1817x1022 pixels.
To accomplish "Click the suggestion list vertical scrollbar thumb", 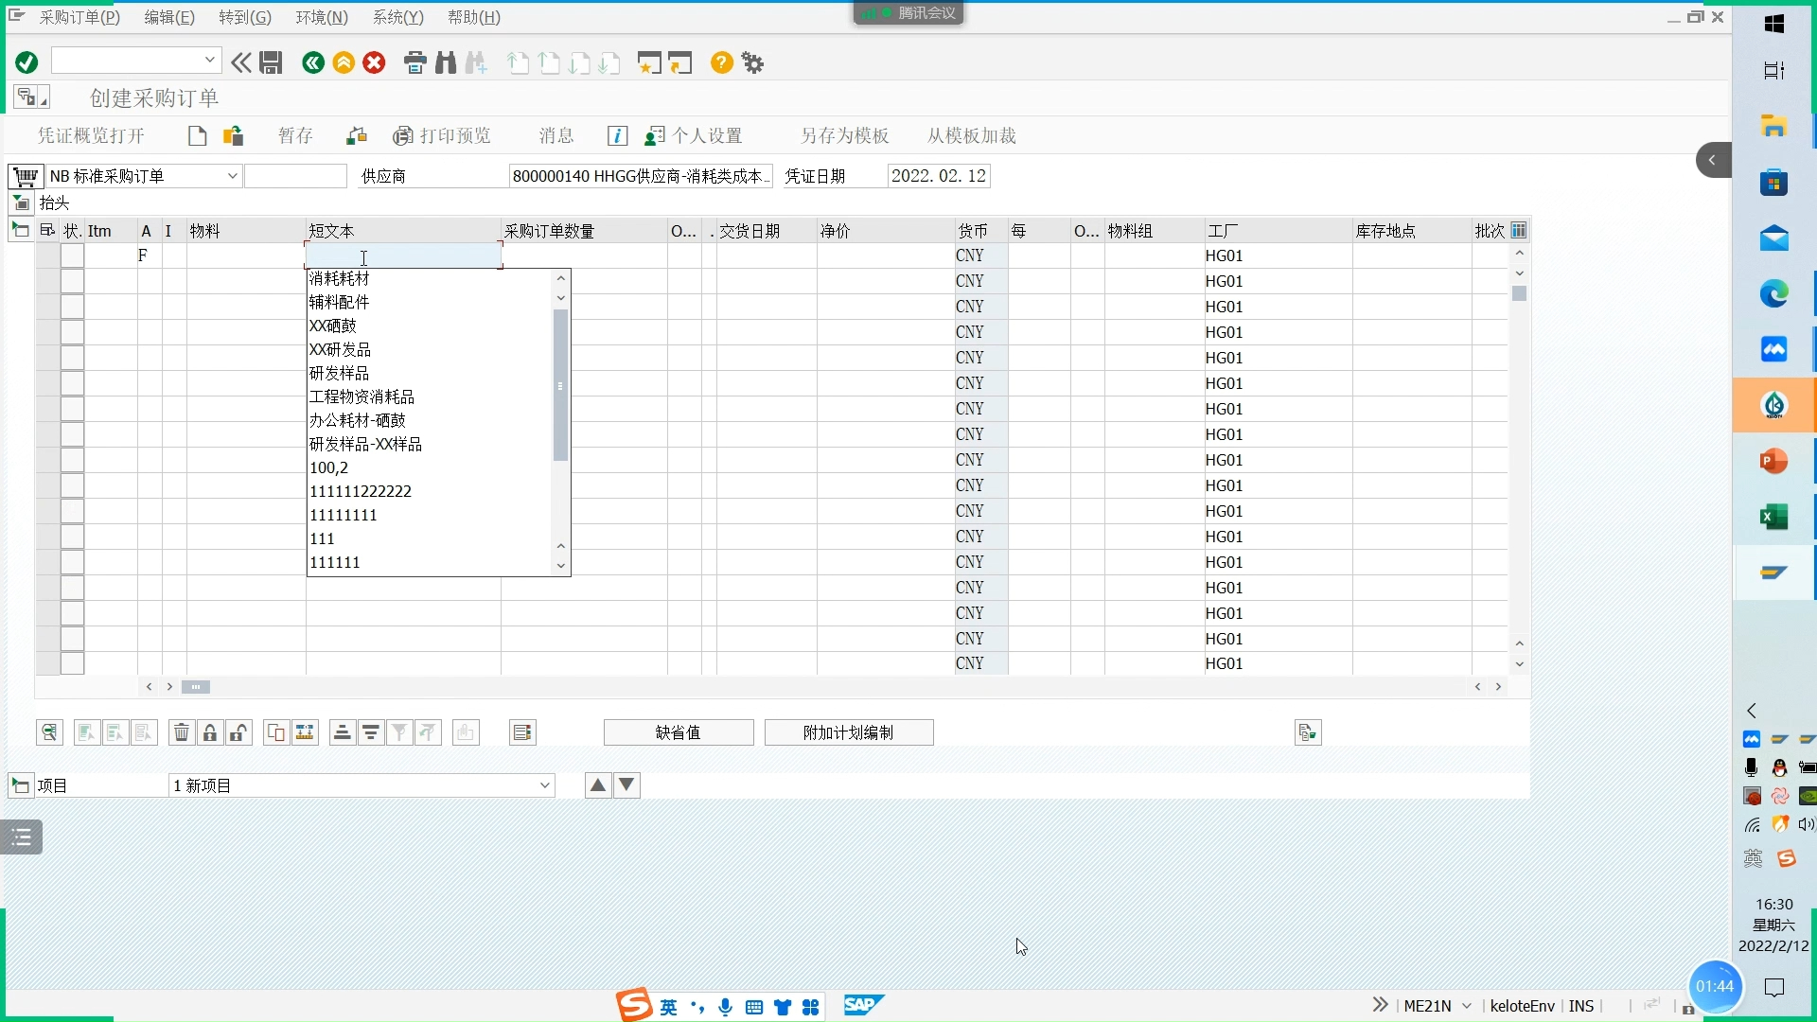I will 560,385.
